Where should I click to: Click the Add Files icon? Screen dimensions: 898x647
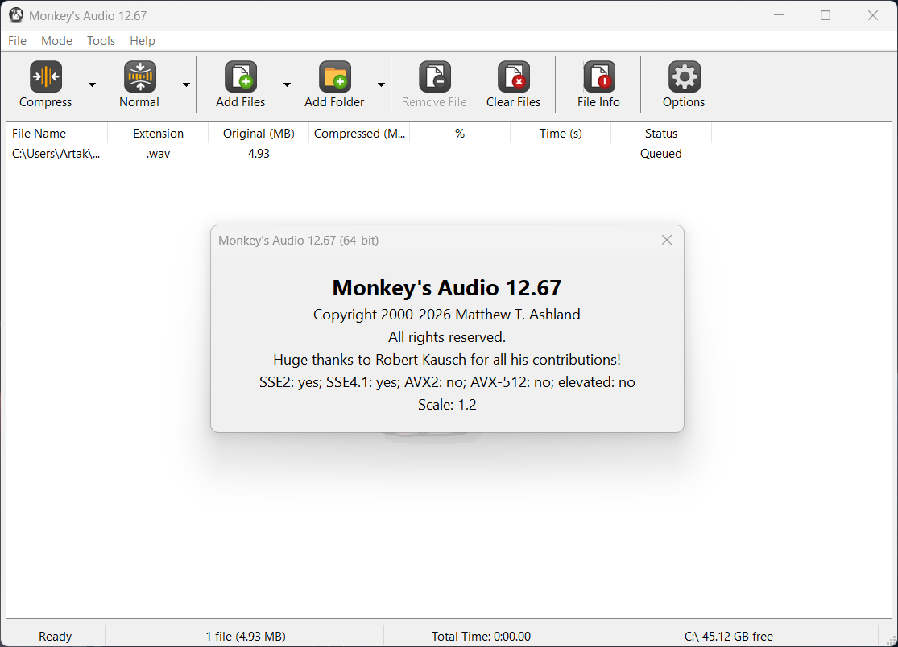coord(241,76)
